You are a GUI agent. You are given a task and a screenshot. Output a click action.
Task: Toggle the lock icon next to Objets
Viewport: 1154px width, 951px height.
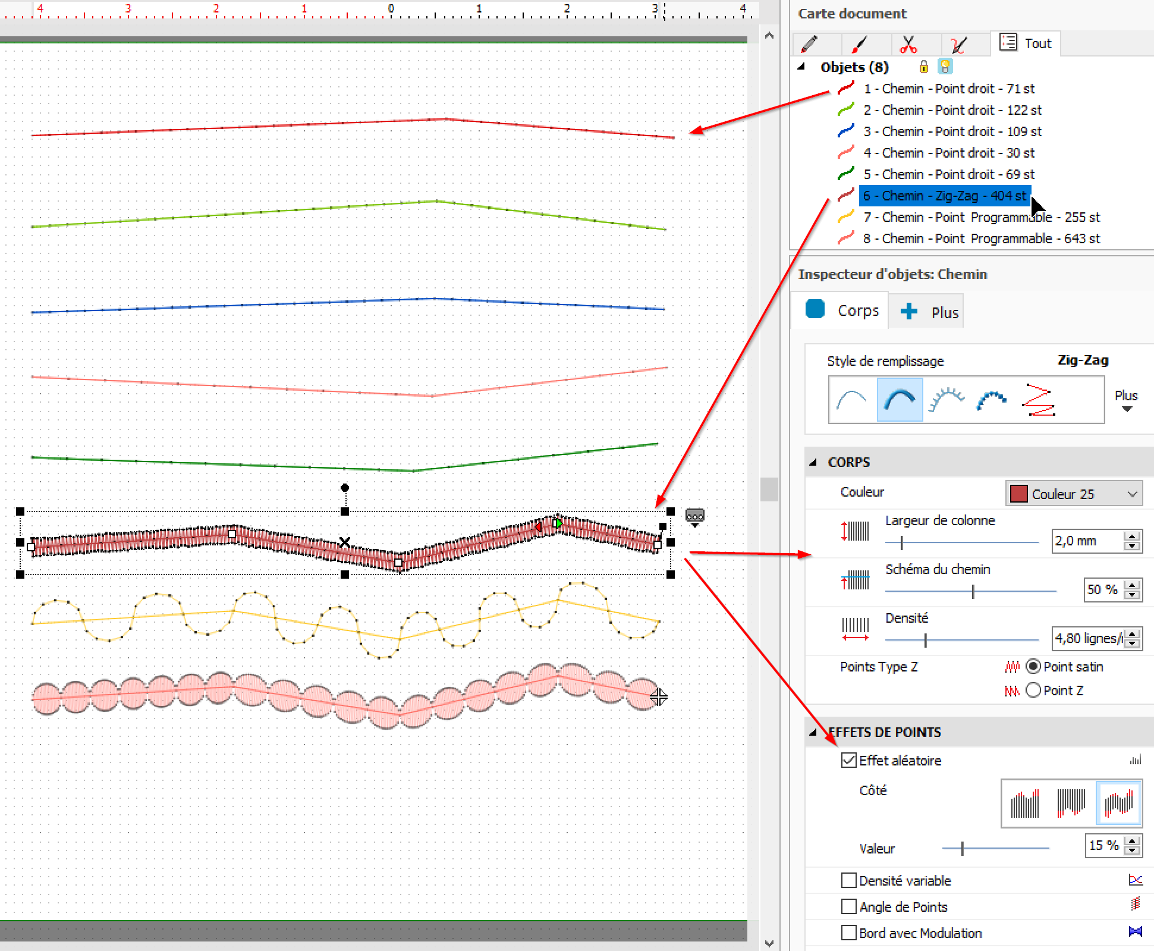pos(923,67)
